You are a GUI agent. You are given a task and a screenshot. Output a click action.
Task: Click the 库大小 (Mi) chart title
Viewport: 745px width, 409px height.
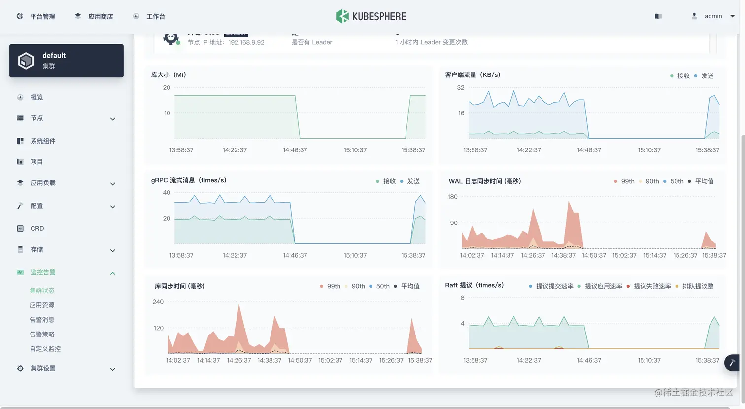pos(169,75)
